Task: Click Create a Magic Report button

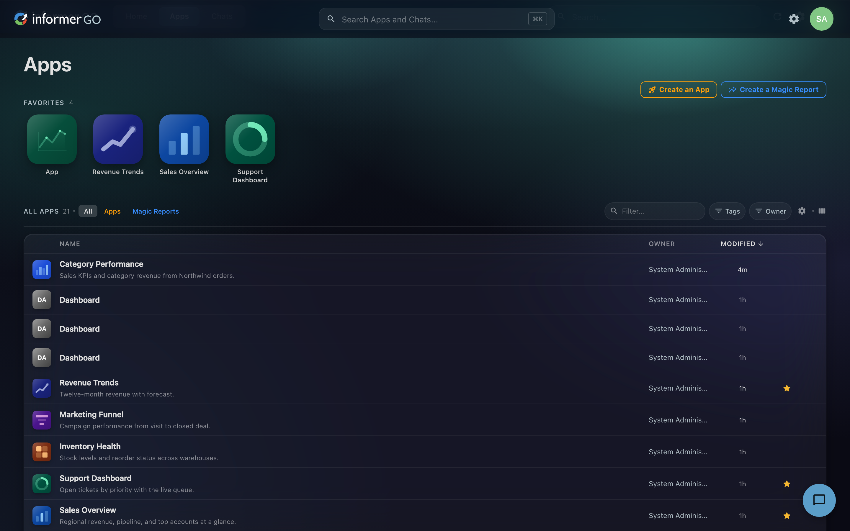Action: point(774,90)
